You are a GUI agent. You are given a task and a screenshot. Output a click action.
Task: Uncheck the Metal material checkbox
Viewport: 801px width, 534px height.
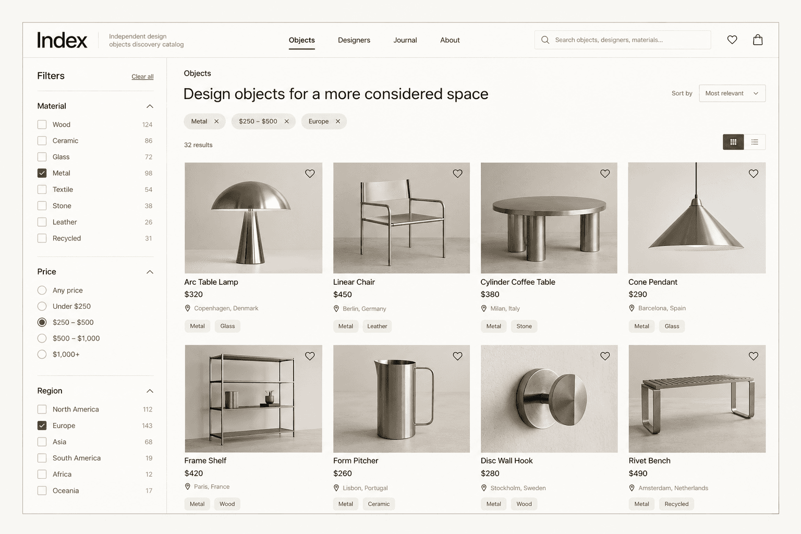[x=42, y=173]
